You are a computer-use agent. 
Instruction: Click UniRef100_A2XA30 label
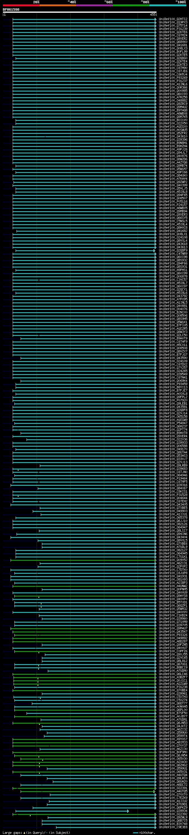point(173,762)
